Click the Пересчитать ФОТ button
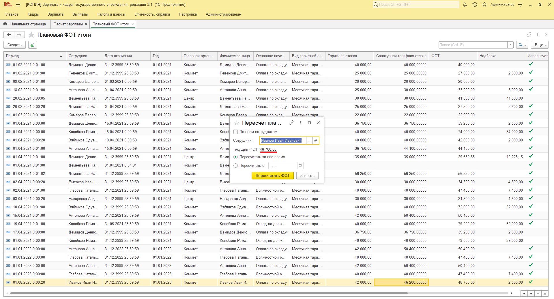 click(273, 175)
